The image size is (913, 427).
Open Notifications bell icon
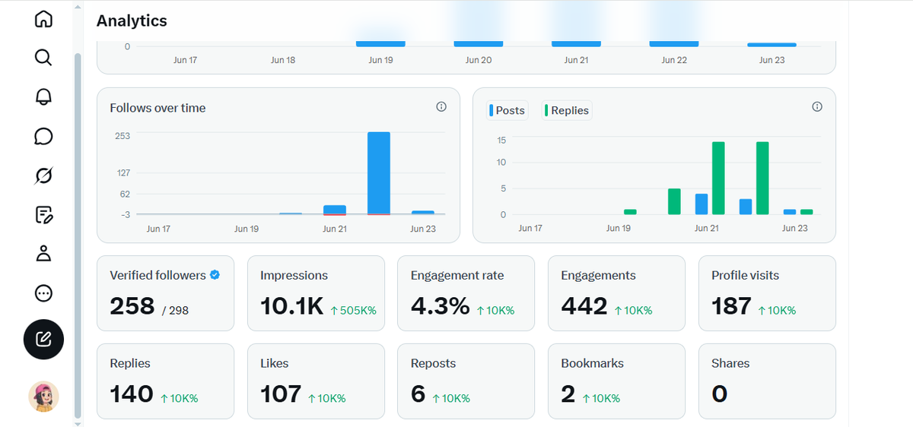point(43,96)
